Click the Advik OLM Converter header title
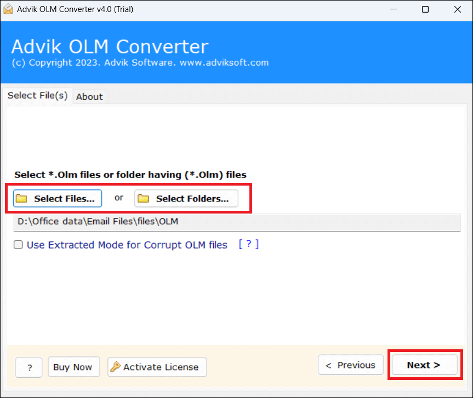The height and width of the screenshot is (398, 473). pos(110,46)
